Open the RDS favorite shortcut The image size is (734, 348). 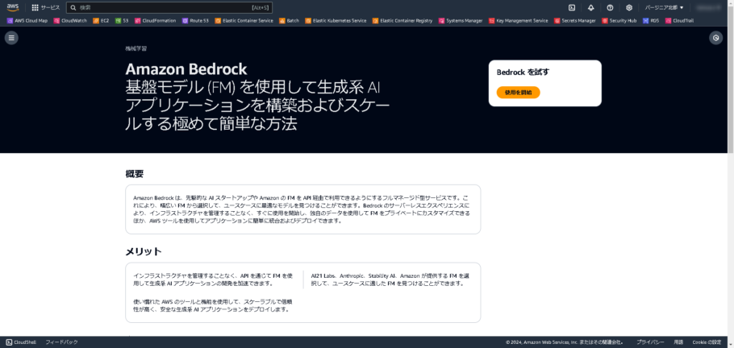click(651, 21)
